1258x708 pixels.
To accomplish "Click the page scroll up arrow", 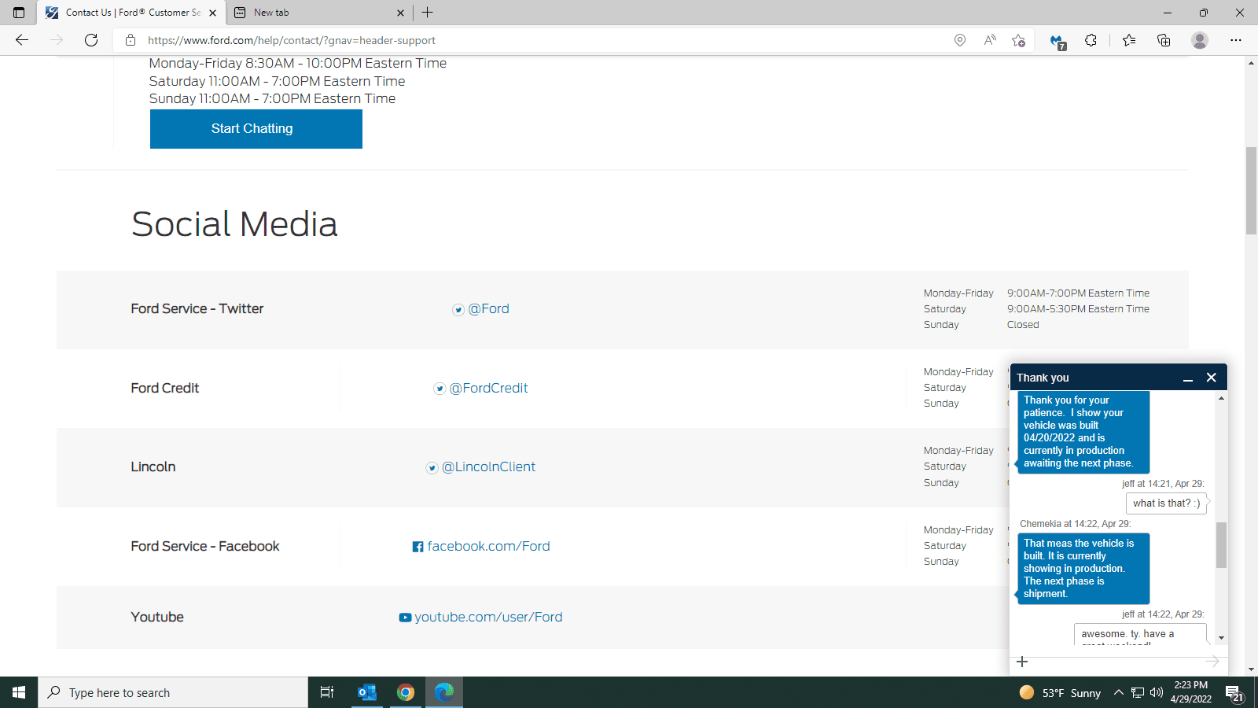I will tap(1251, 63).
